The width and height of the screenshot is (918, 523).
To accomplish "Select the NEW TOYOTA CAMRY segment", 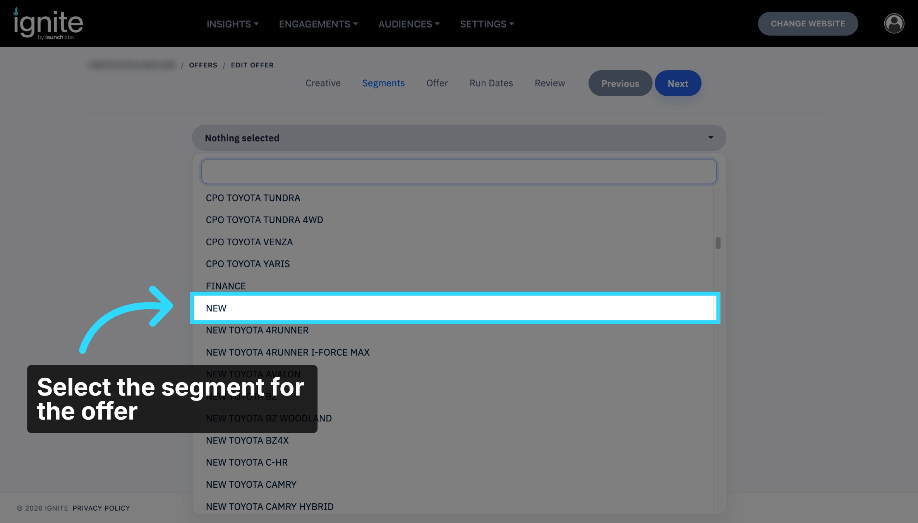I will click(453, 485).
